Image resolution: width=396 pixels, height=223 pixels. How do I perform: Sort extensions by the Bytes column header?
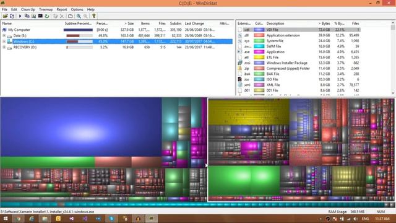[324, 24]
